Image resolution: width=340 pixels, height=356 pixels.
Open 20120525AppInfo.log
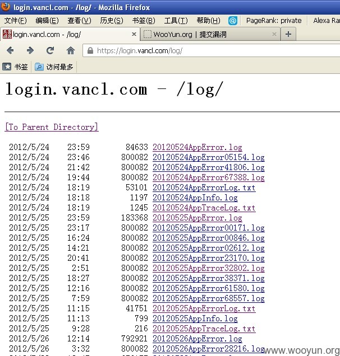(x=195, y=318)
